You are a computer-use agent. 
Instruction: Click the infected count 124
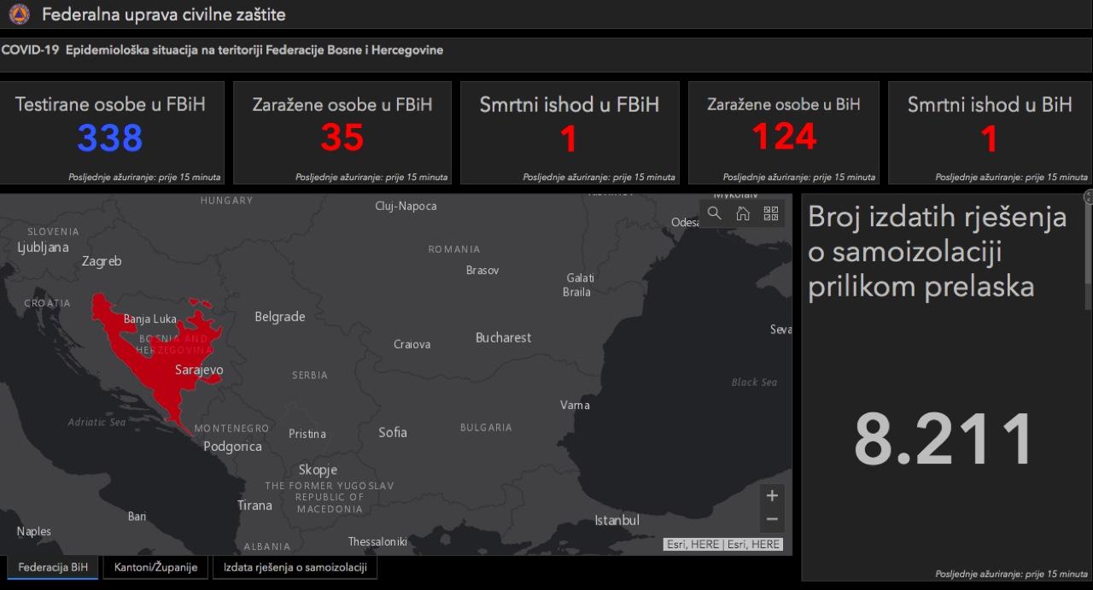click(784, 137)
